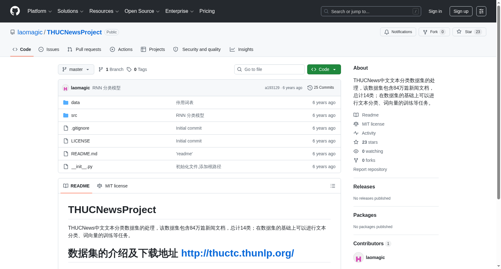Expand the Platform menu

pyautogui.click(x=39, y=11)
